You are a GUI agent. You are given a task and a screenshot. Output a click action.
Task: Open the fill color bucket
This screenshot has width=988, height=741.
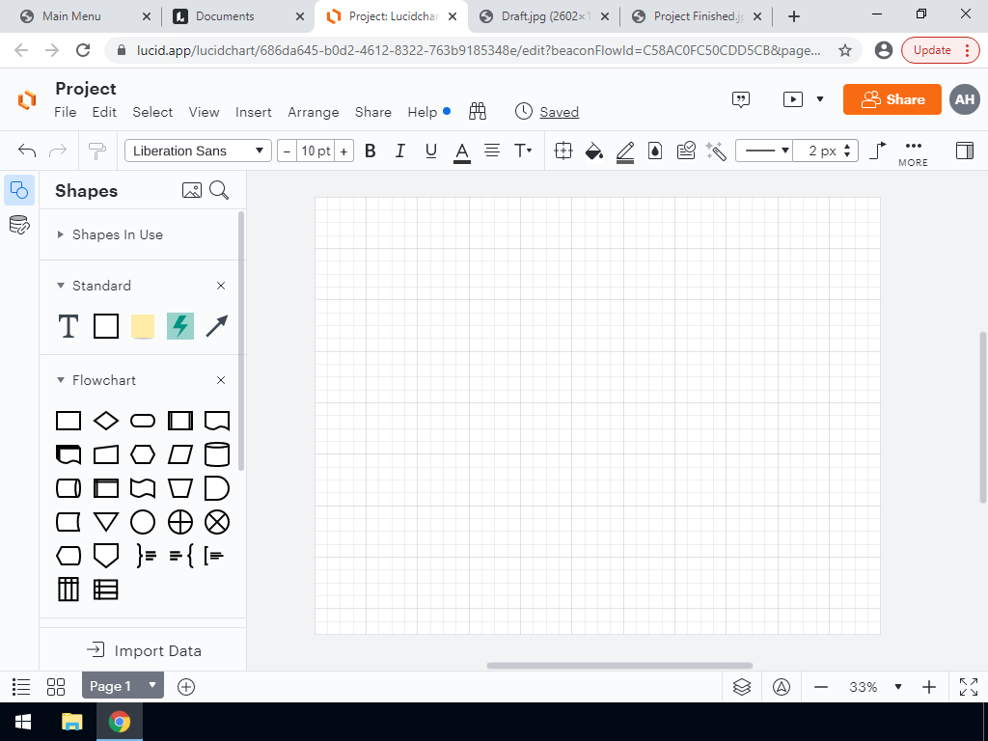click(593, 151)
